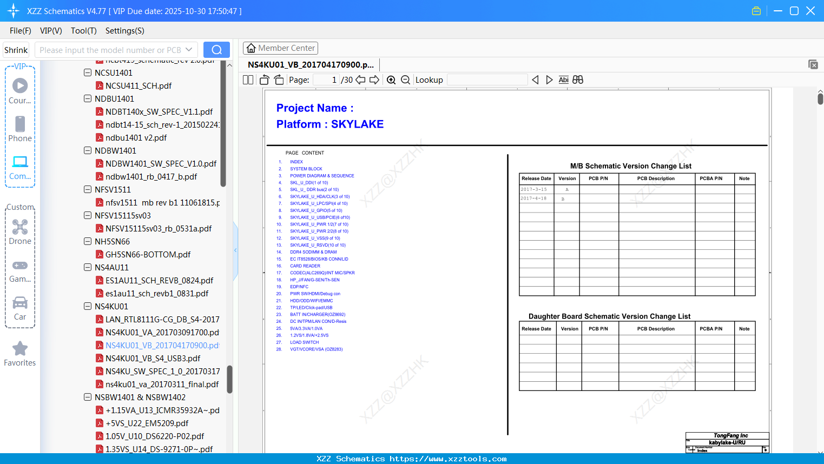Click the Member Center button
The image size is (824, 464).
pos(280,48)
